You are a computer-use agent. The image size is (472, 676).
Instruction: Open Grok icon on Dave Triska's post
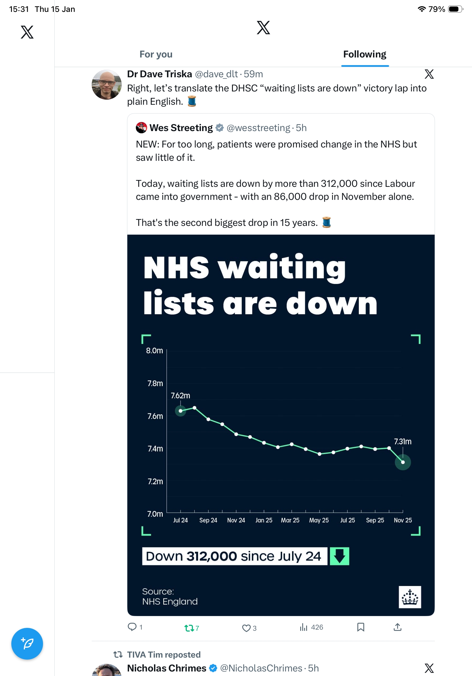click(x=429, y=74)
